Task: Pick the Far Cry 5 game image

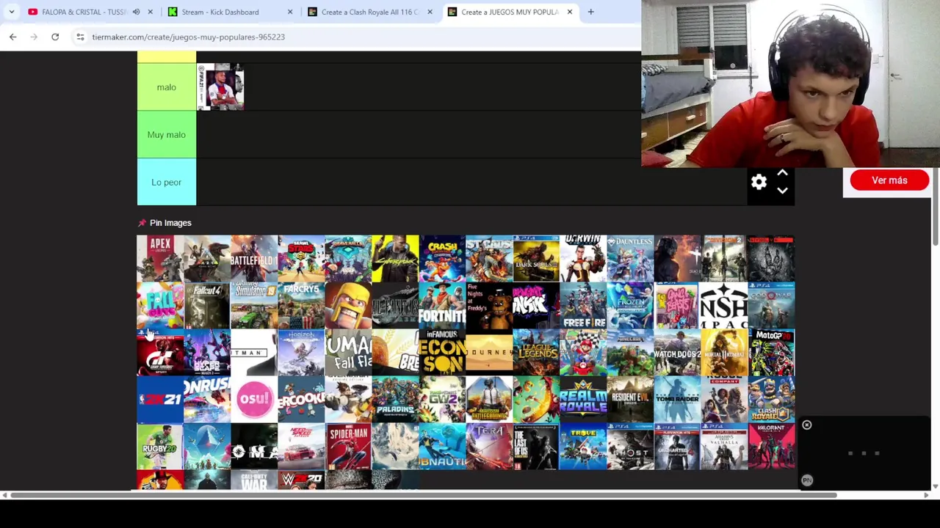Action: click(301, 306)
